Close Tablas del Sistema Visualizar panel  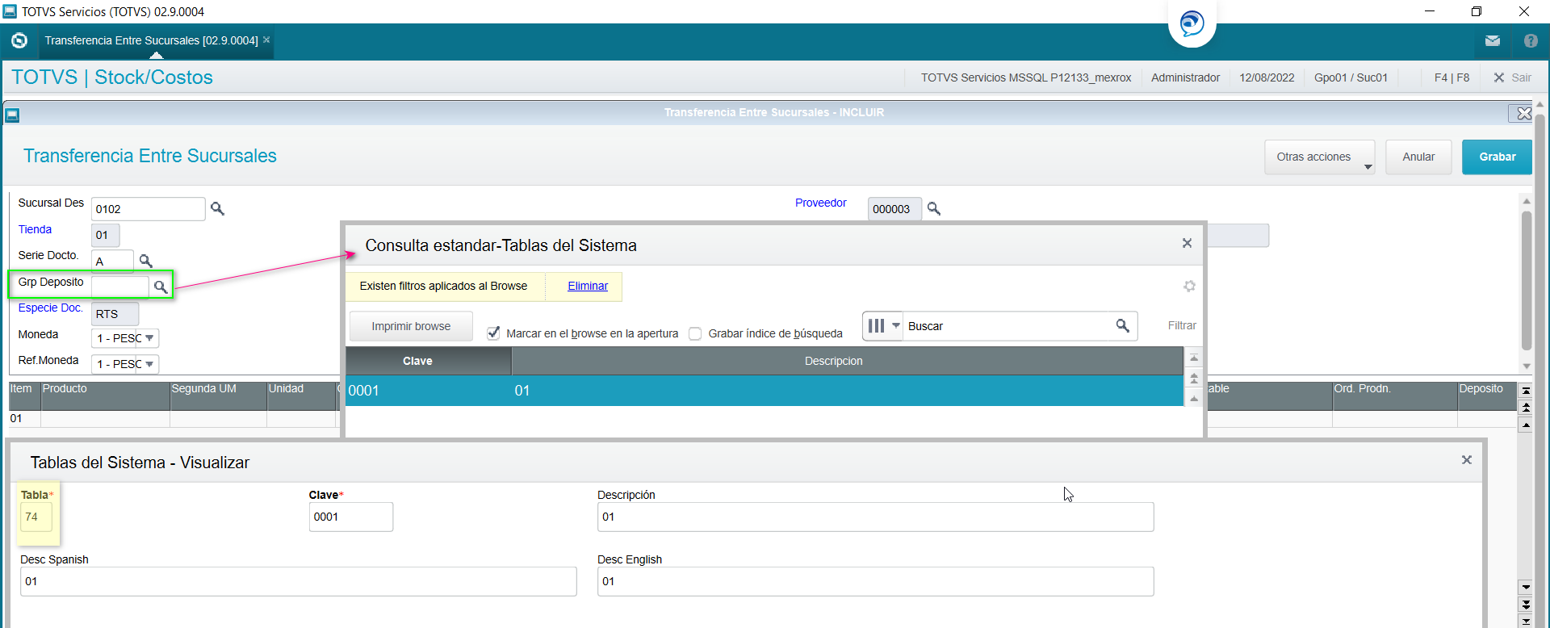[x=1467, y=459]
